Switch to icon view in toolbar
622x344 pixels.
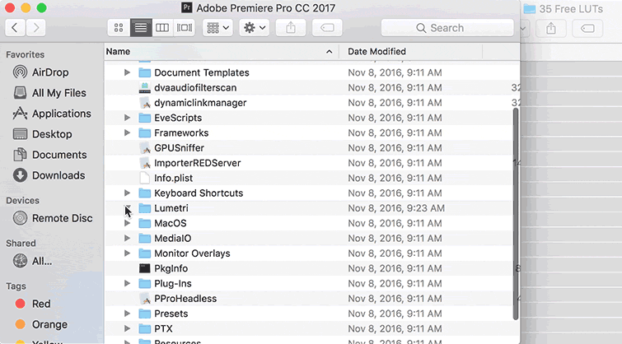pyautogui.click(x=119, y=28)
